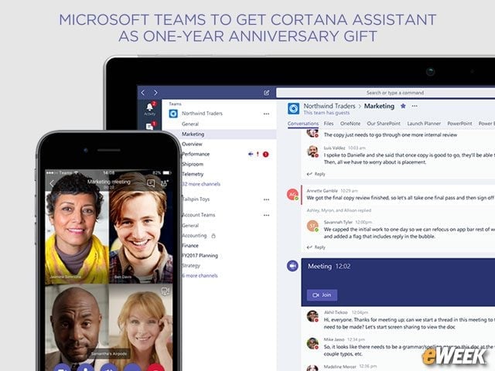Click the red alert badge on Performance channel
Image resolution: width=495 pixels, height=371 pixels.
click(266, 155)
